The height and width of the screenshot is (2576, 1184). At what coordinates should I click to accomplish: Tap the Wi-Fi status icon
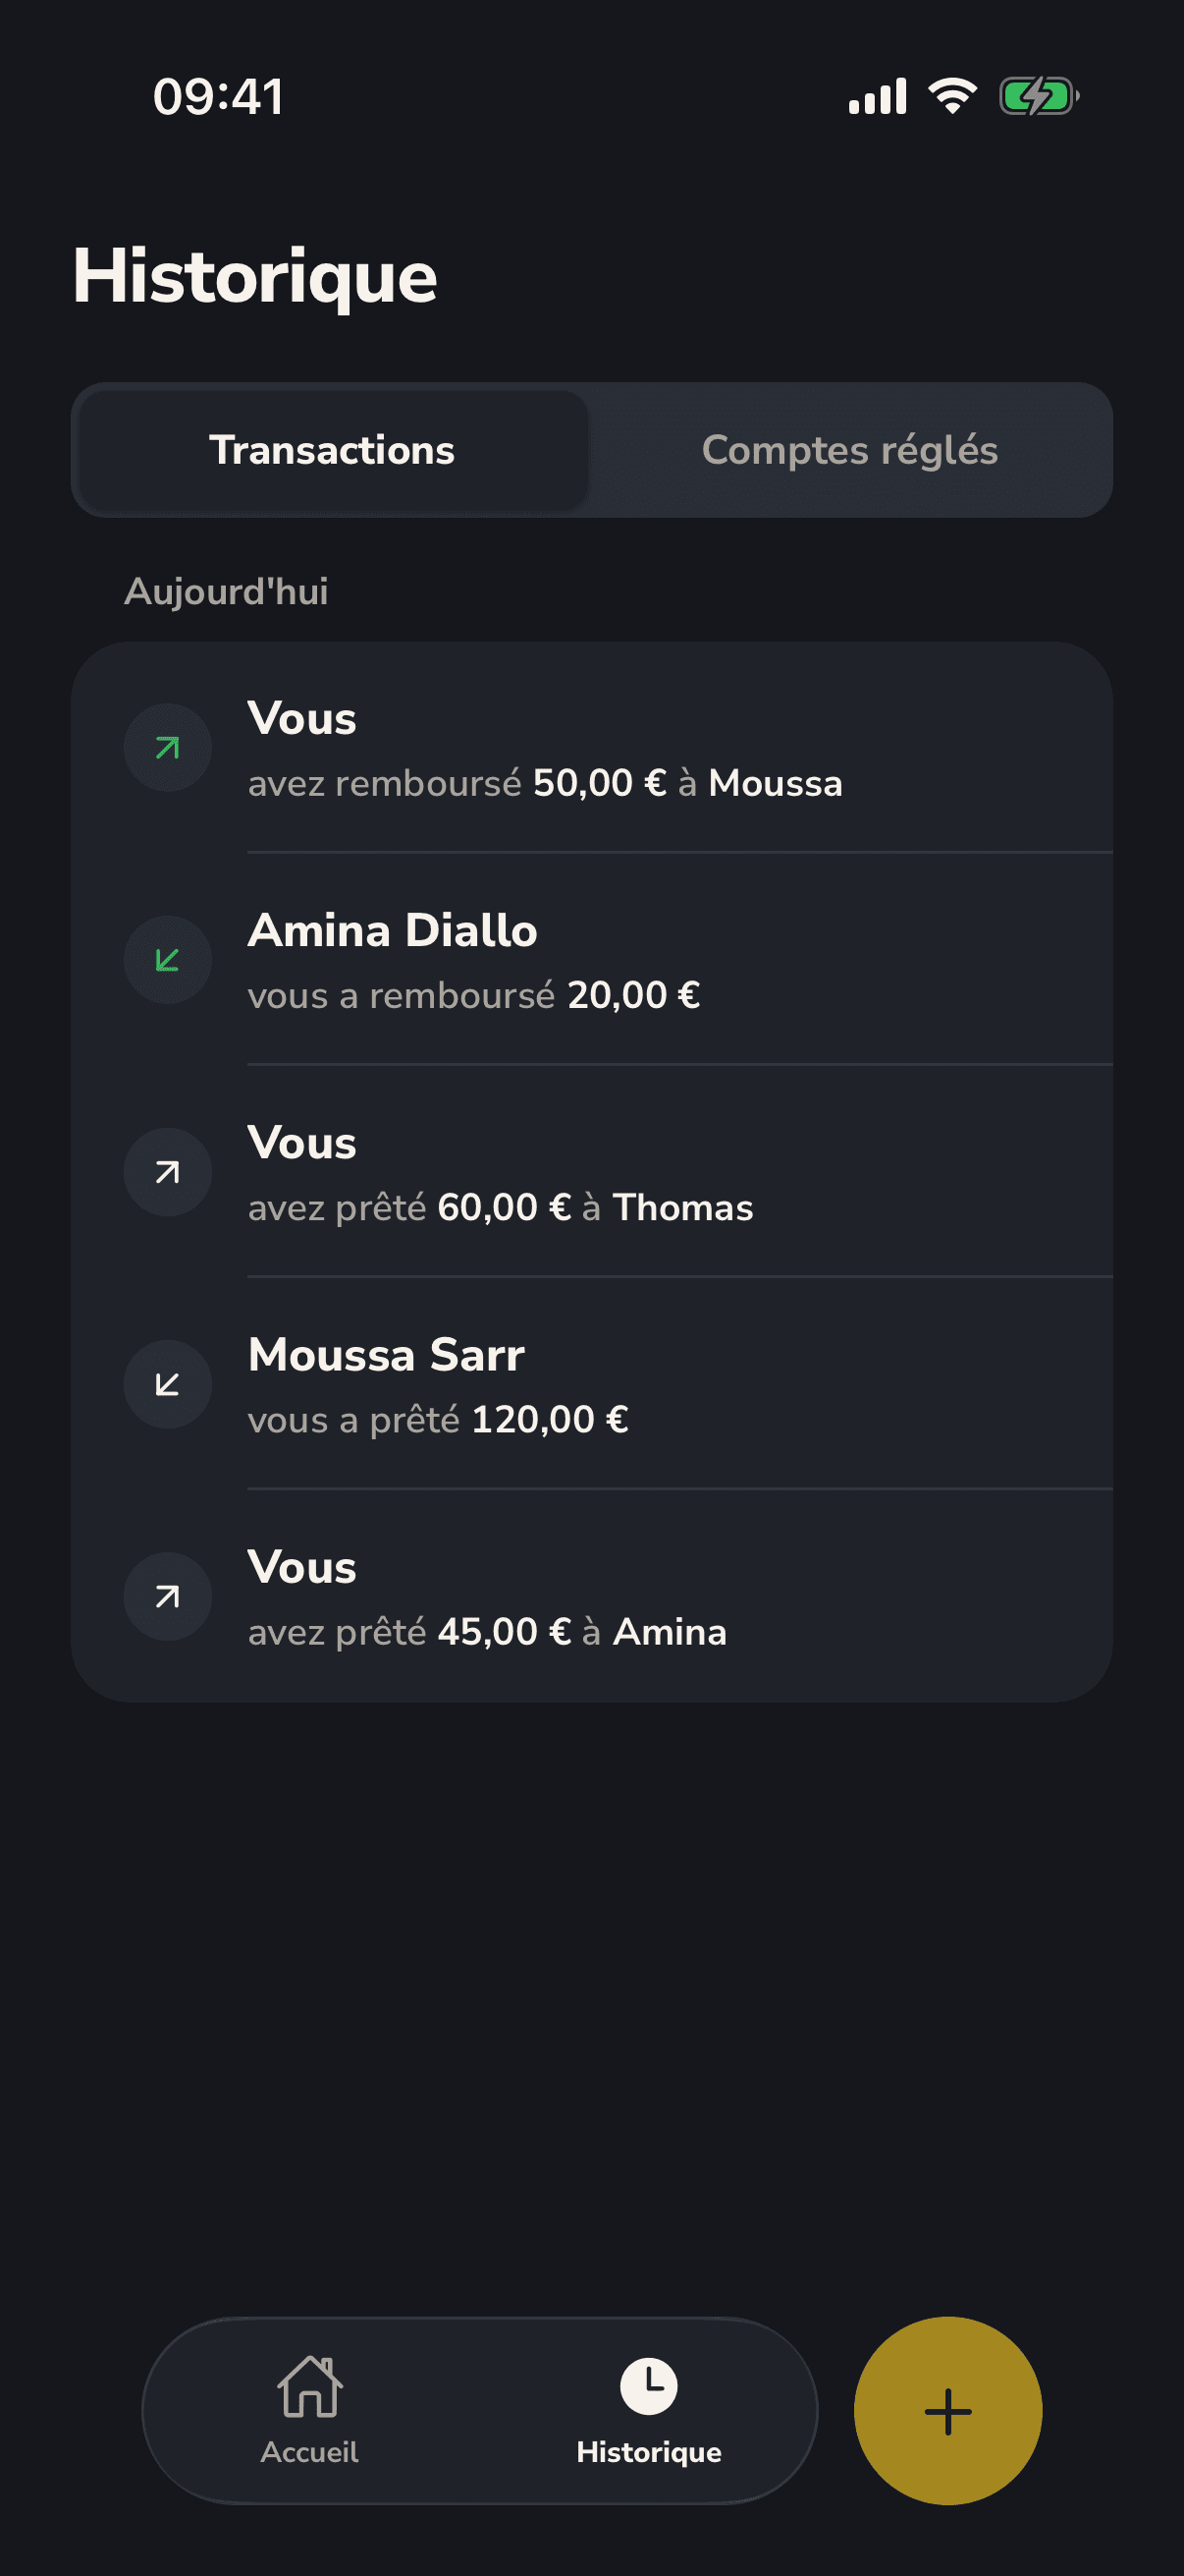pyautogui.click(x=952, y=96)
